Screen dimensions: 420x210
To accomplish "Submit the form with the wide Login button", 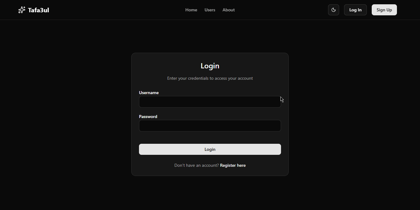I will [x=210, y=149].
